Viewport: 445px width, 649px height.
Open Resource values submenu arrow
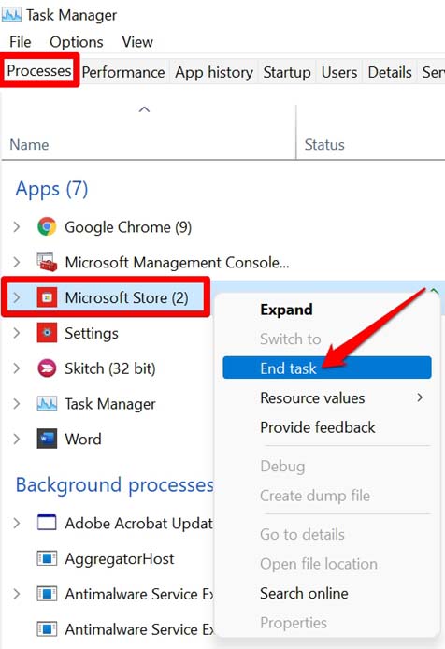[420, 397]
